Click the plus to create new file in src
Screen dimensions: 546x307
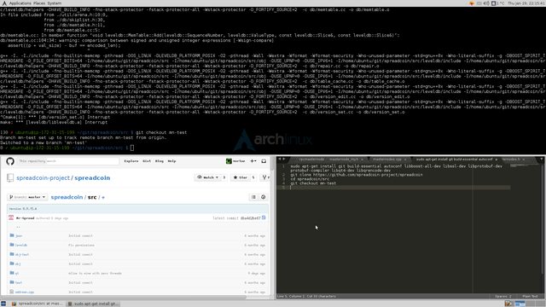click(x=103, y=197)
